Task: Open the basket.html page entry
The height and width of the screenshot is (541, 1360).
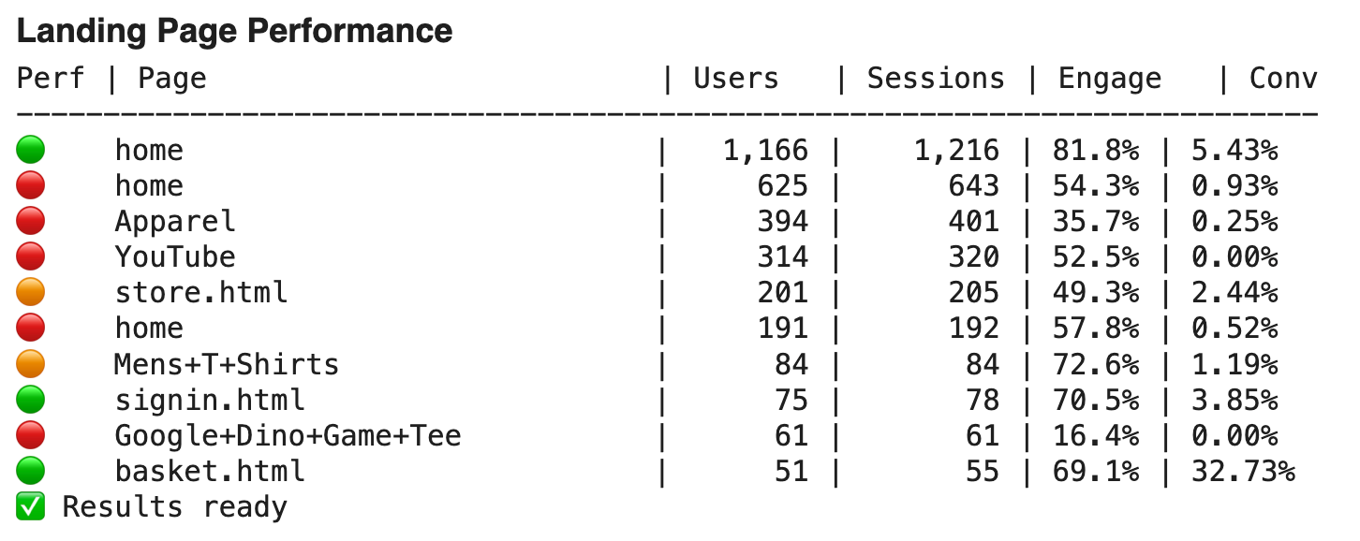Action: (x=210, y=471)
